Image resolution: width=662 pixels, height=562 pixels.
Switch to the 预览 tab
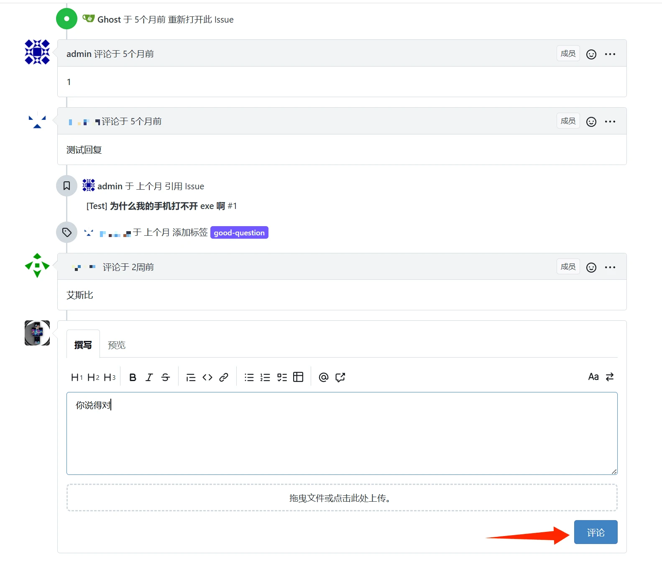[117, 345]
